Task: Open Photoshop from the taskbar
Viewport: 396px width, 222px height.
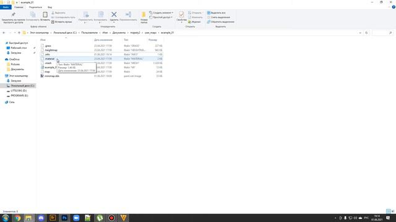Action: (64, 218)
